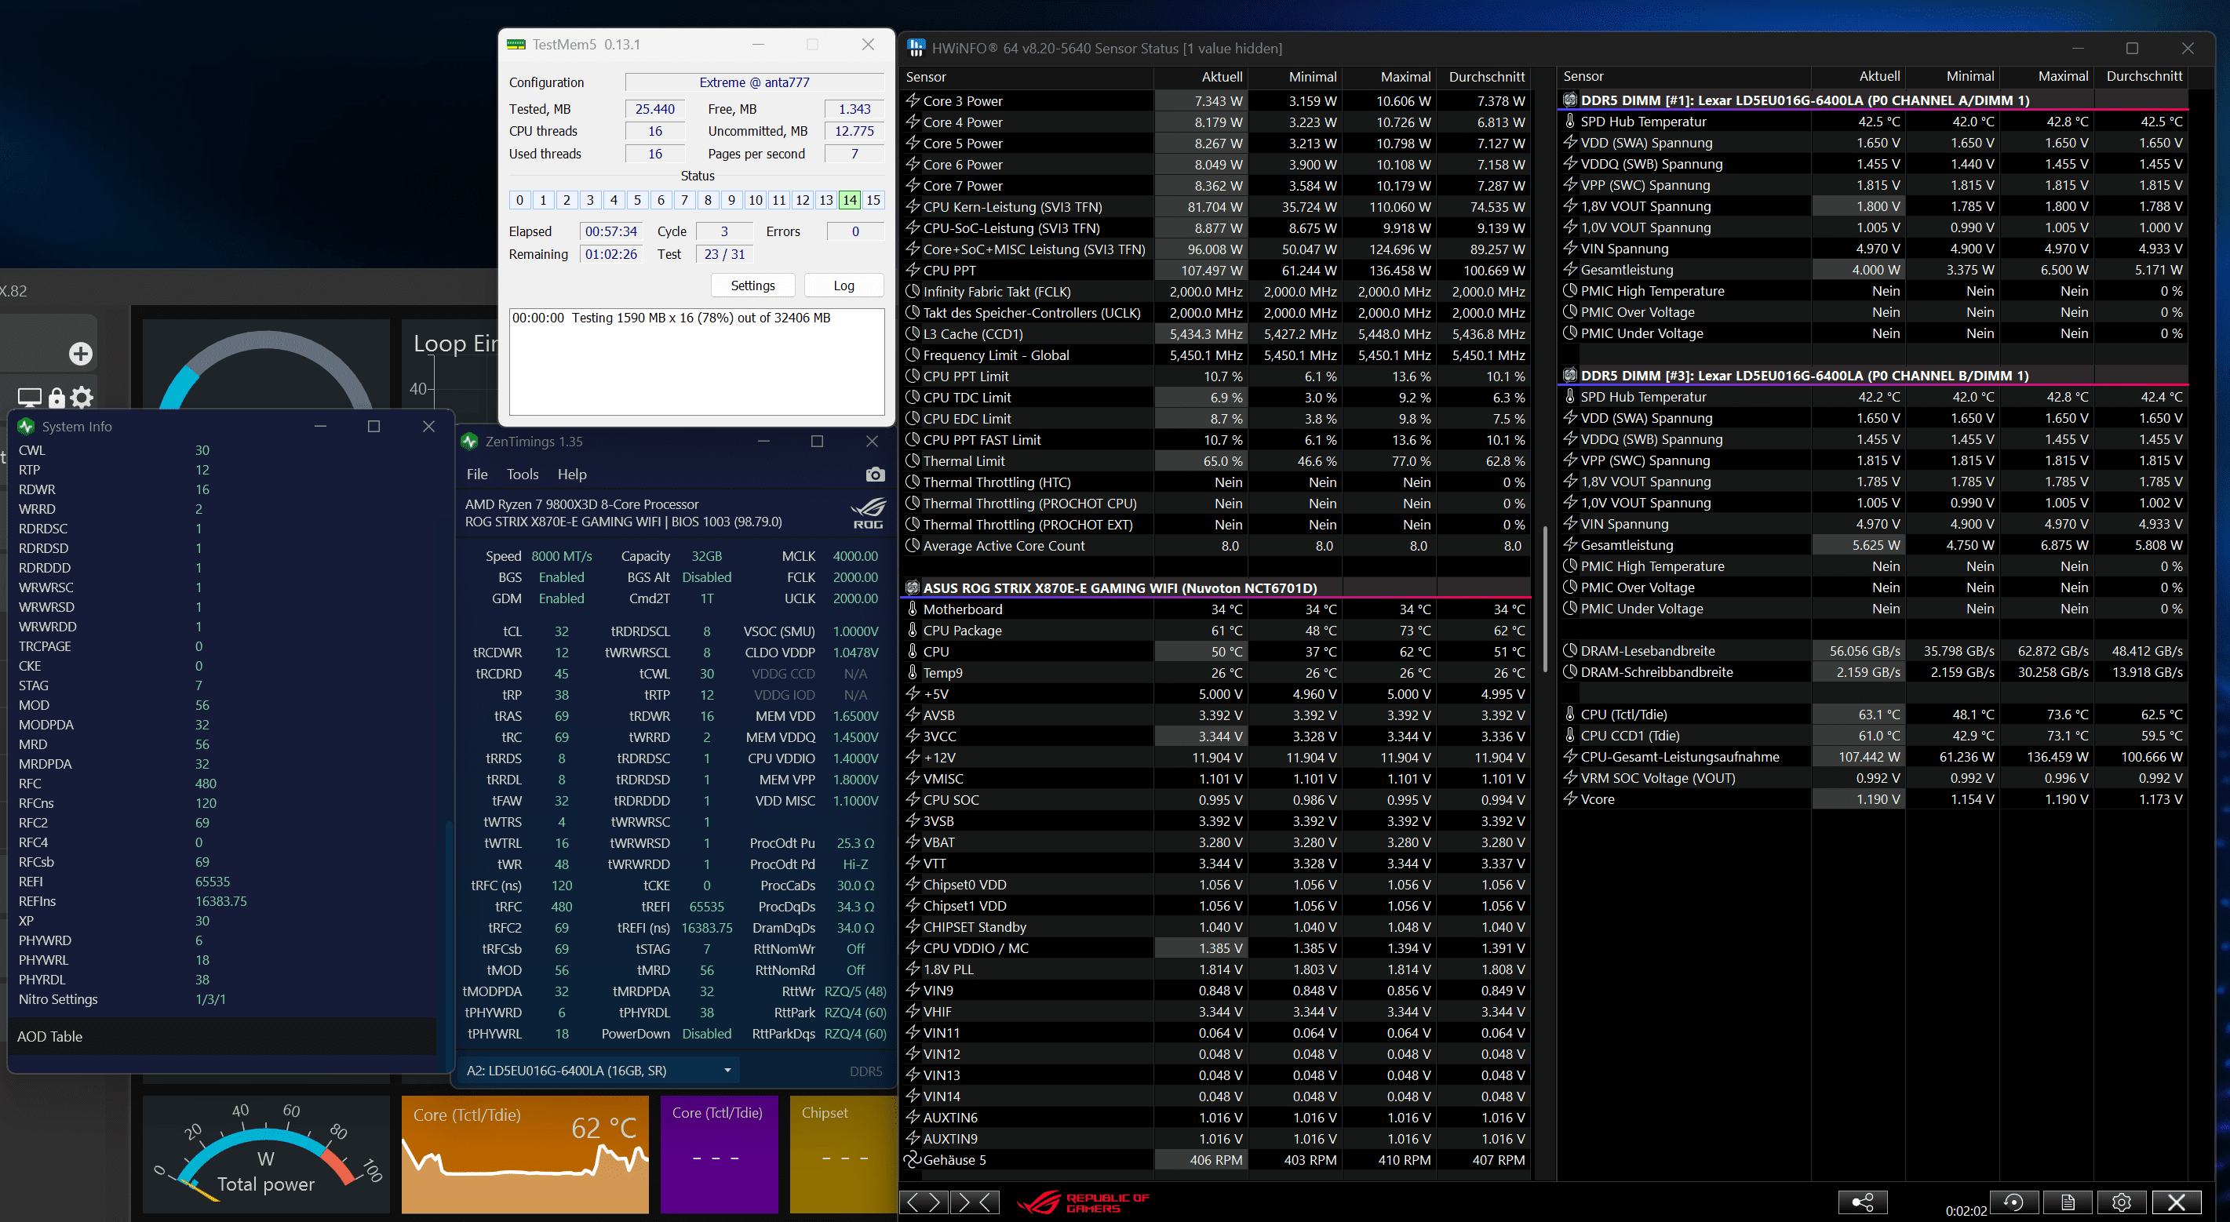Open HWiNFO logging document icon
This screenshot has width=2230, height=1222.
[2068, 1202]
